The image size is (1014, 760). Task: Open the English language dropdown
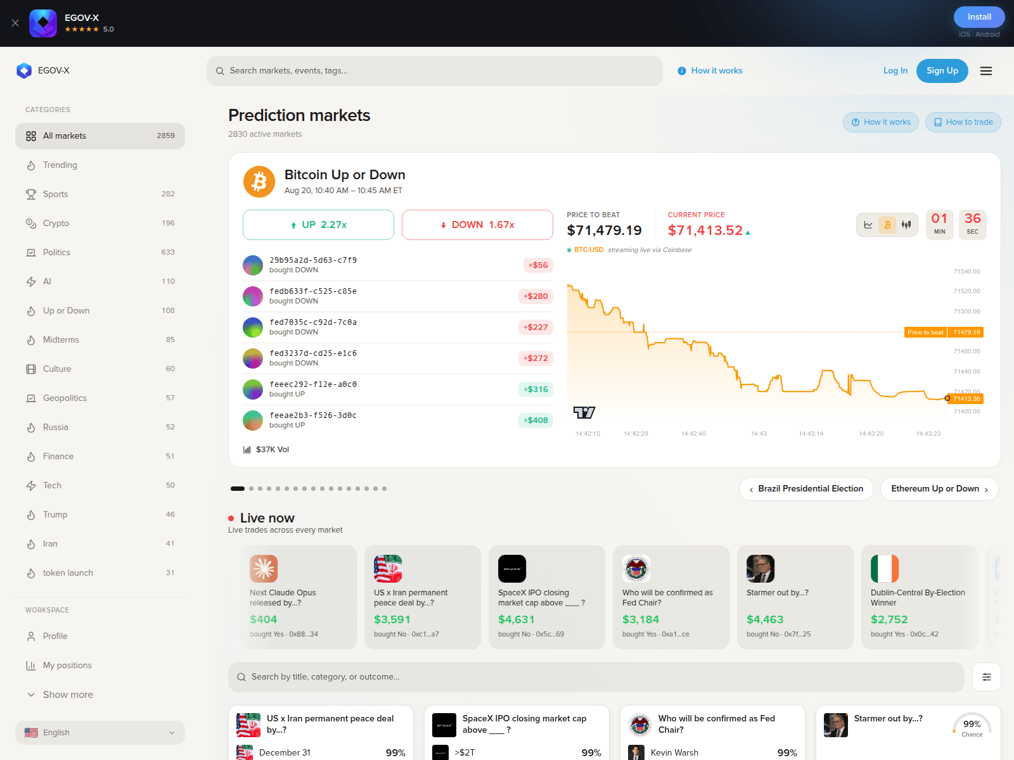100,733
